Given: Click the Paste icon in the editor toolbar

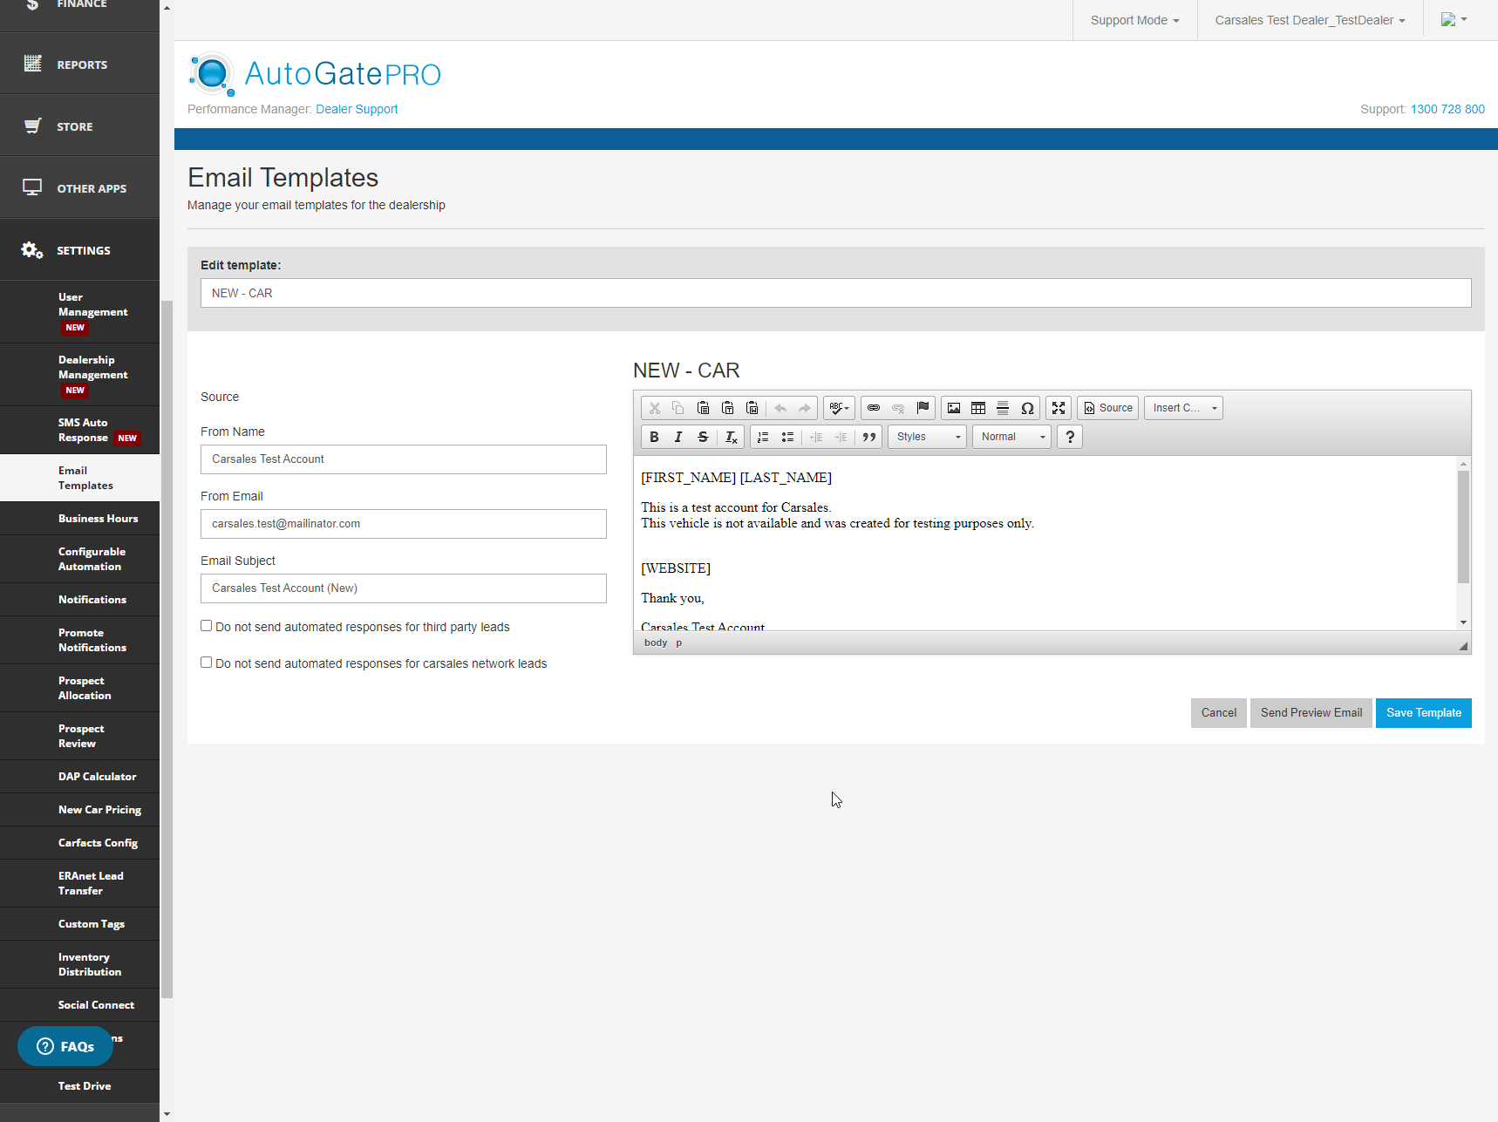Looking at the screenshot, I should (703, 408).
